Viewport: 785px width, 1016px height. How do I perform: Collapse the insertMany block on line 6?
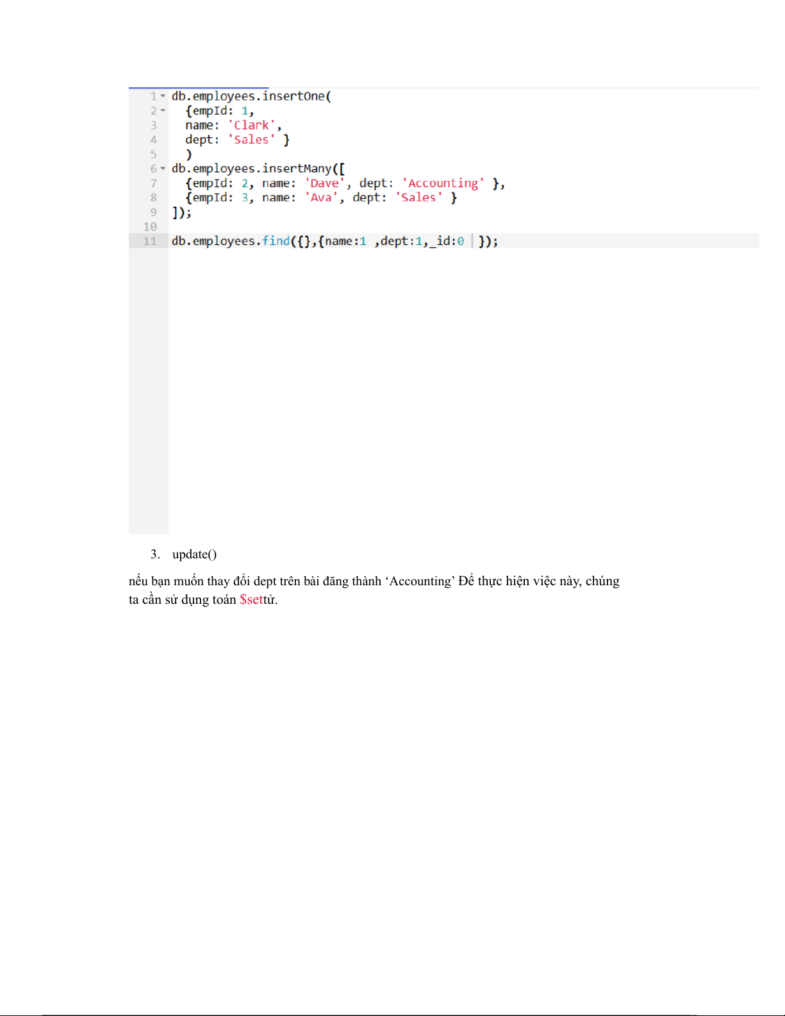163,169
